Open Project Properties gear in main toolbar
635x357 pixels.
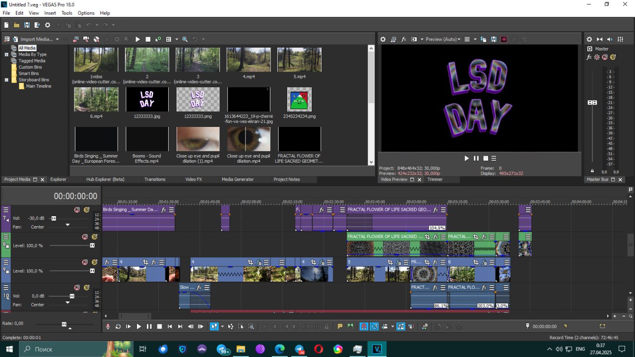click(x=48, y=25)
